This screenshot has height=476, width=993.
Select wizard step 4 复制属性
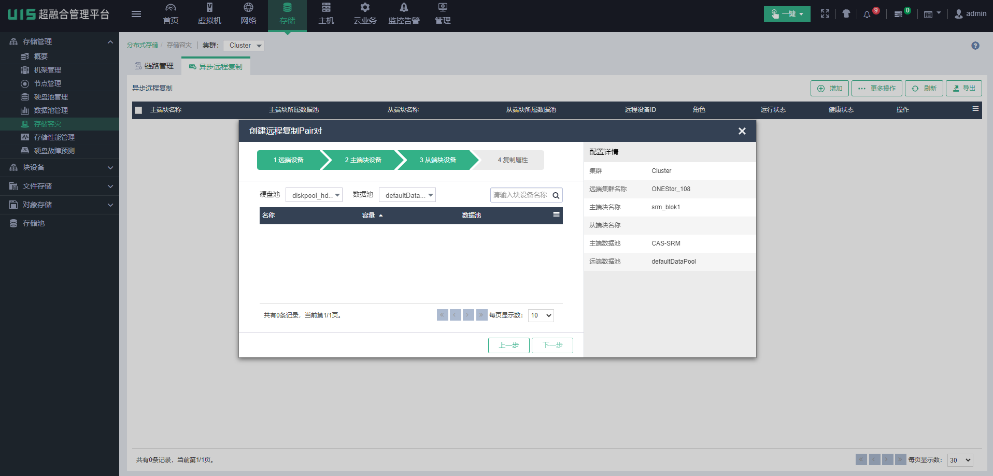(513, 160)
